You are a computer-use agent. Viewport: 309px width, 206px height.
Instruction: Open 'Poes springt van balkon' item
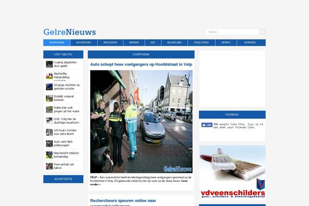coord(64,166)
